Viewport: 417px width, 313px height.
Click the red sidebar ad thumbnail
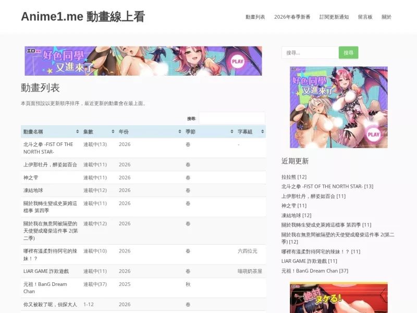tap(338, 297)
